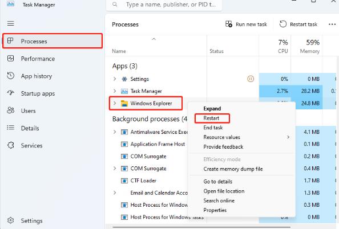Choose Properties in the context menu
Image resolution: width=339 pixels, height=229 pixels.
coord(215,210)
